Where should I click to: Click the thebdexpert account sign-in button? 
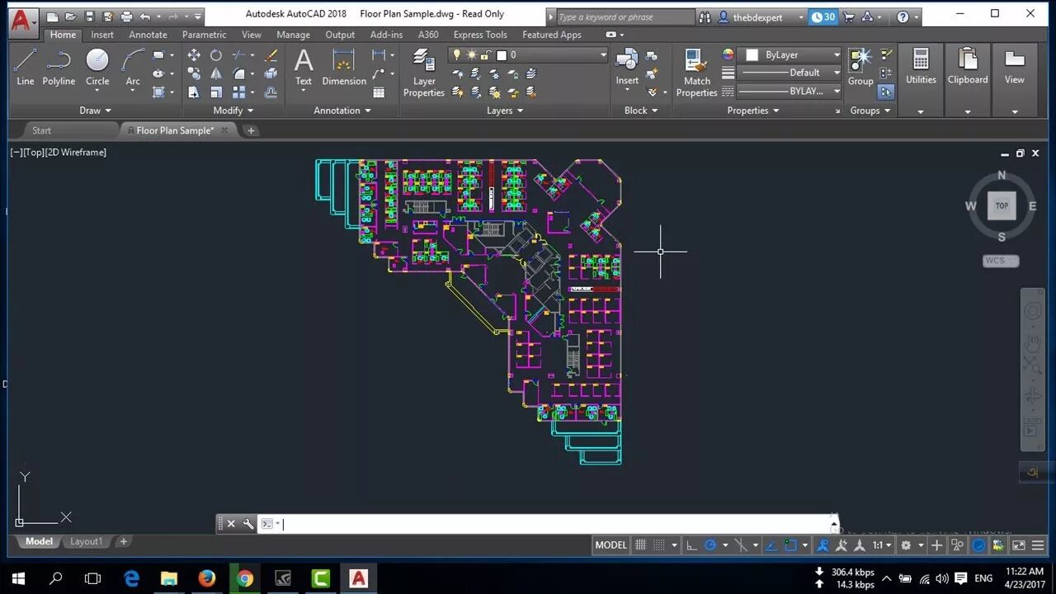761,16
